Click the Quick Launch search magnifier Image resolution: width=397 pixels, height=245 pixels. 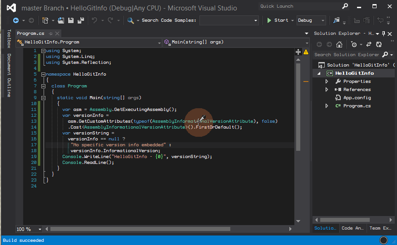click(345, 6)
